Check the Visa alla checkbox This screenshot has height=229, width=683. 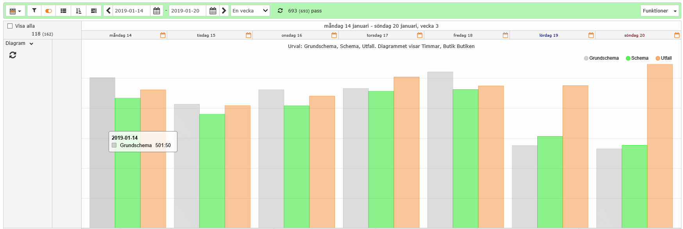coord(10,26)
